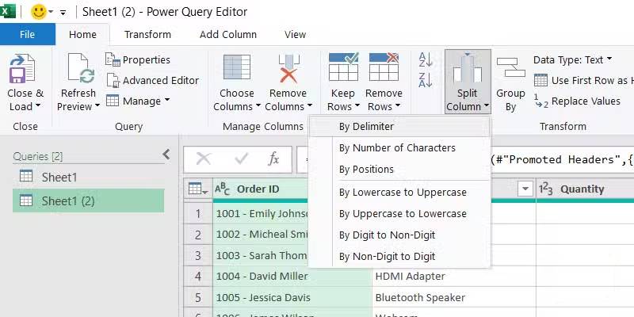Open the Add Column tab
Screen dimensions: 634x317
[x=228, y=34]
